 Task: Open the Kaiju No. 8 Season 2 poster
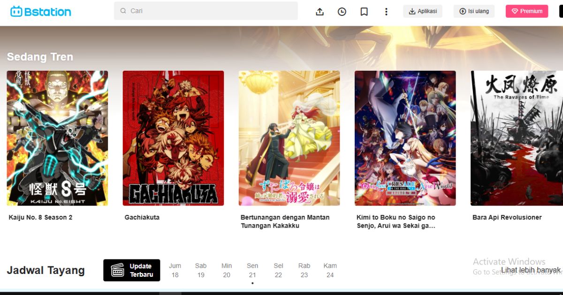pos(57,138)
